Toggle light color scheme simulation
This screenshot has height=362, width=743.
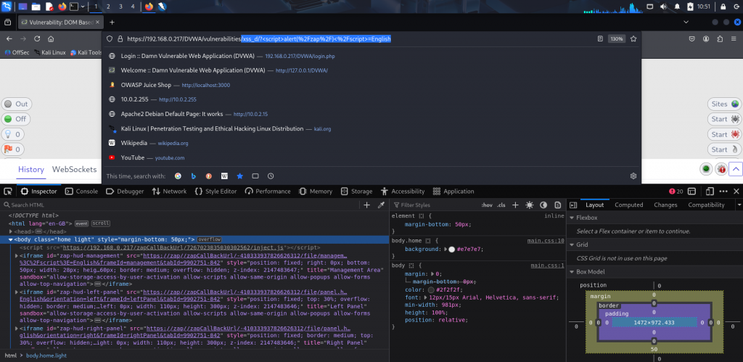(529, 205)
